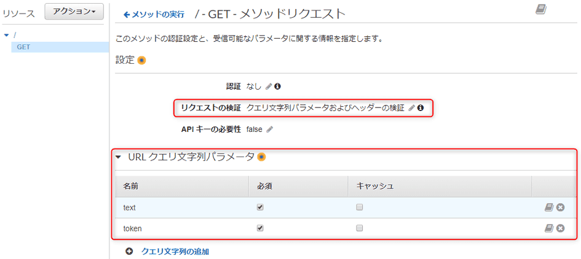
Task: Open the documentation book icon at top right
Action: point(542,9)
